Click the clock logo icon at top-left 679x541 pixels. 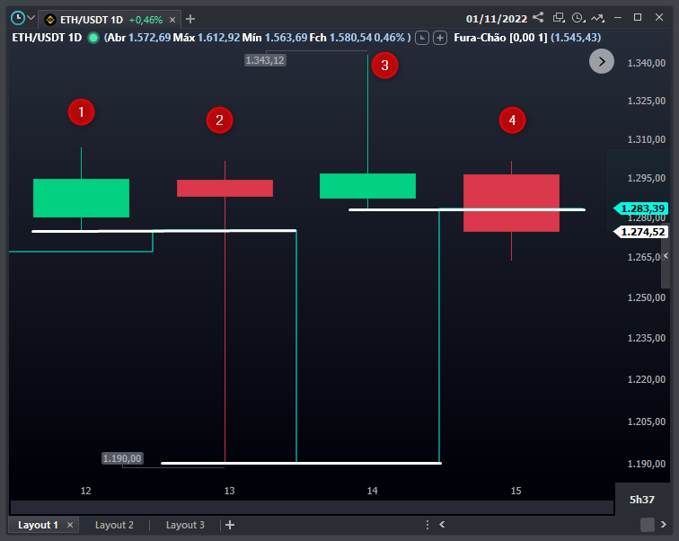(x=17, y=18)
